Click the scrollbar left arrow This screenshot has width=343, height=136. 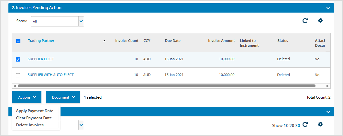(x=15, y=86)
